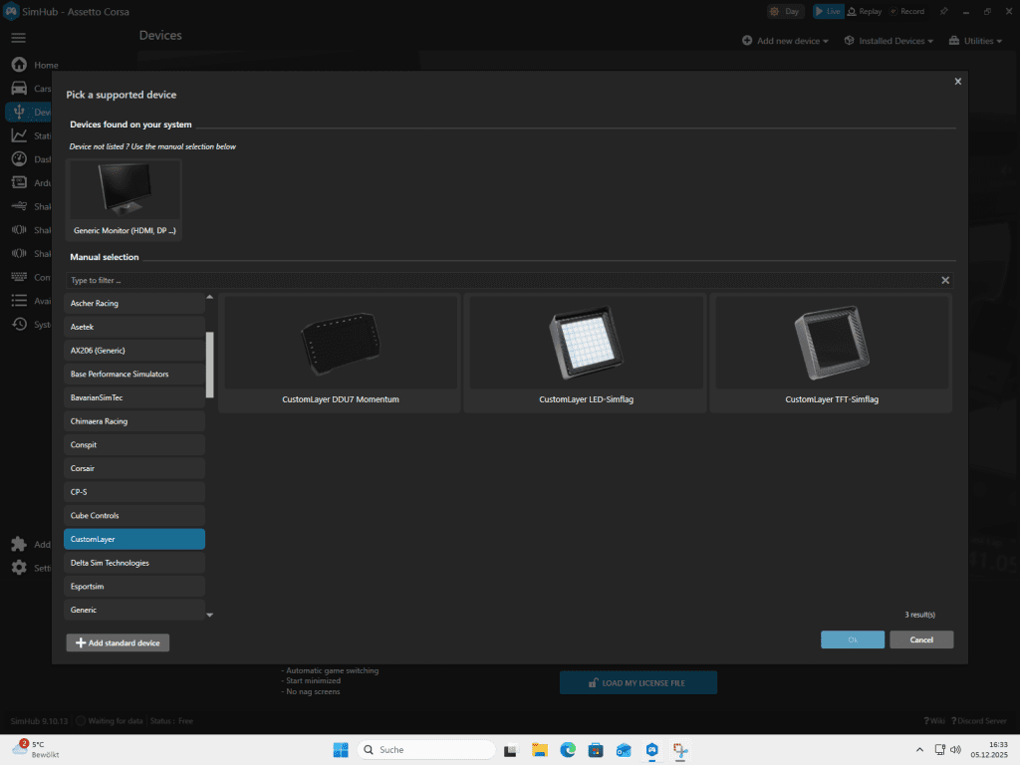Pin the window with the pin icon
This screenshot has height=765, width=1020.
[943, 12]
